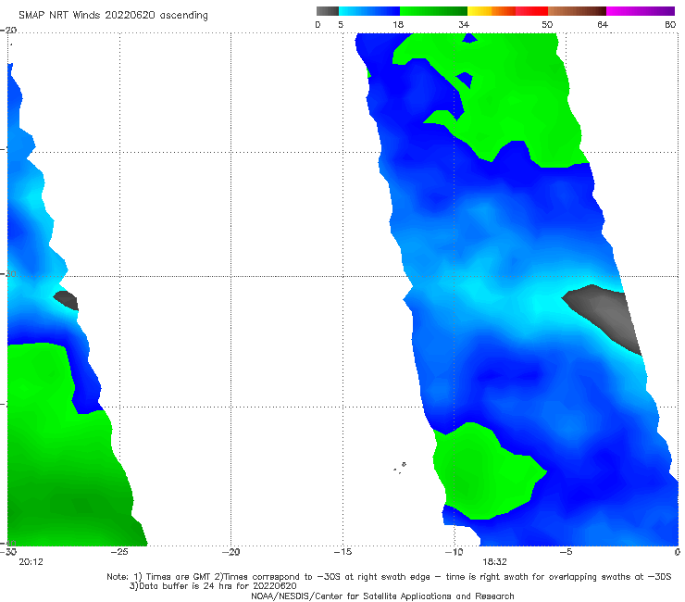Click the NOAA/NESDIS credit line
The height and width of the screenshot is (602, 685).
(x=382, y=596)
